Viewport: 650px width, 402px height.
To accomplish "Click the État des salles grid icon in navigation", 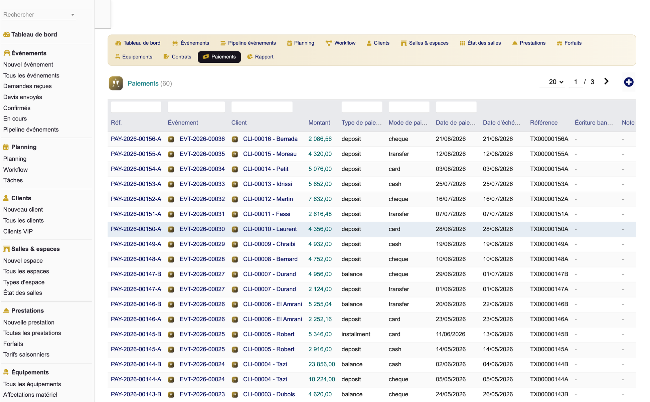I will point(462,43).
